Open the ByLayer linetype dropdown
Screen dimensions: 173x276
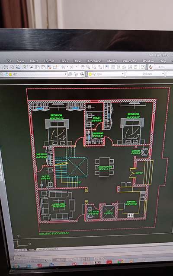coord(145,74)
